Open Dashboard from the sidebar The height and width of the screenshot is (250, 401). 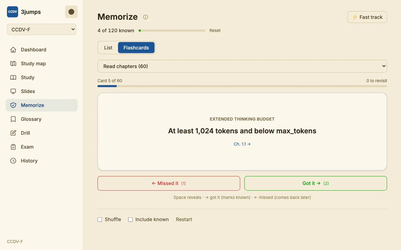41,50
